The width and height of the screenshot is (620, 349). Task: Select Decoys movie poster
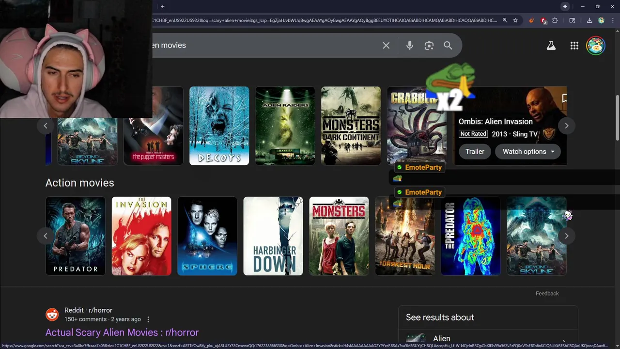(x=219, y=126)
